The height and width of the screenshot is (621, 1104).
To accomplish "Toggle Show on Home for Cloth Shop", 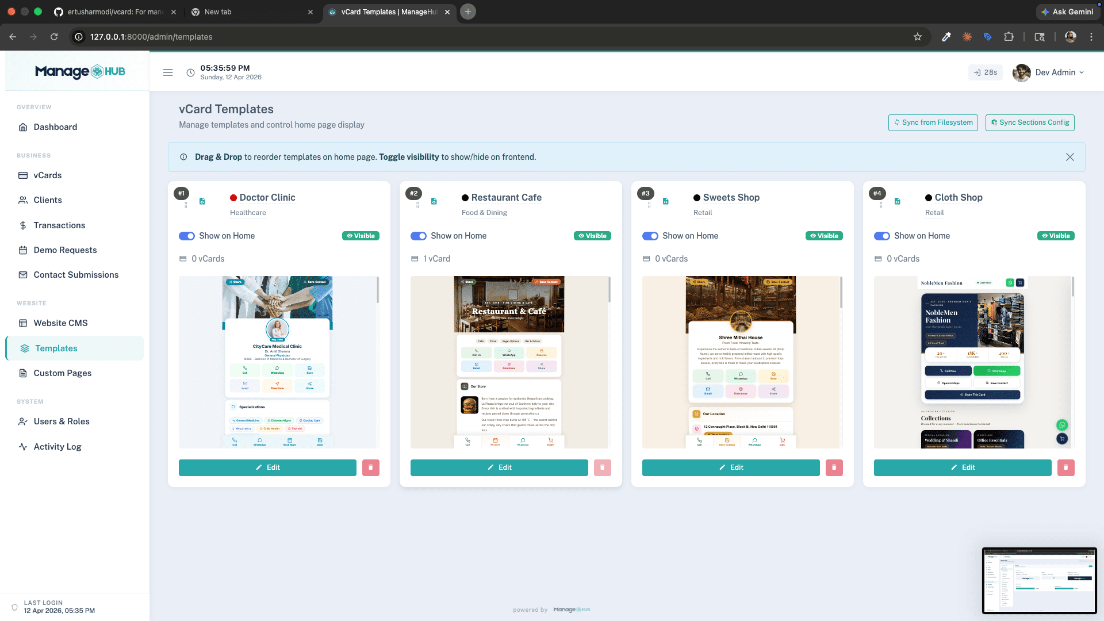I will click(882, 236).
